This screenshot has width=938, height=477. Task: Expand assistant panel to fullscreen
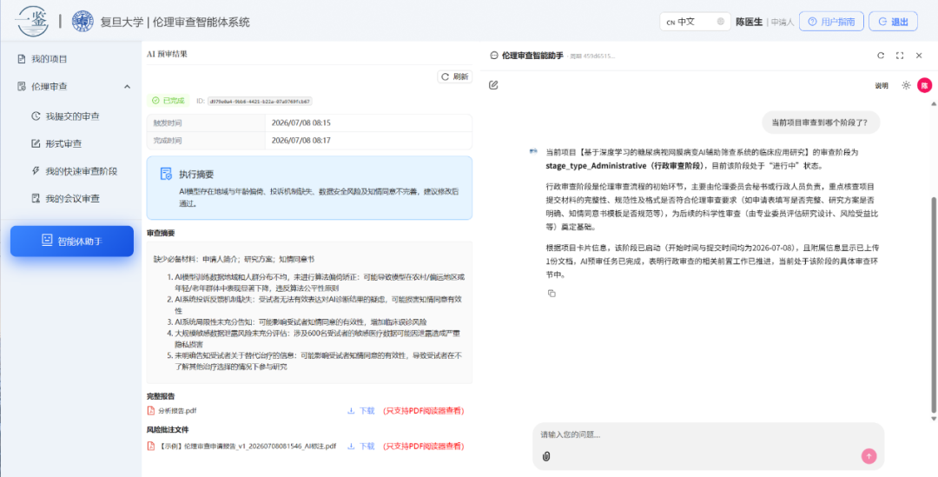tap(900, 55)
